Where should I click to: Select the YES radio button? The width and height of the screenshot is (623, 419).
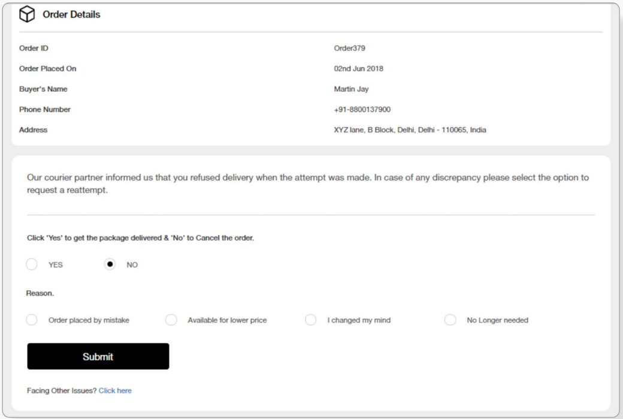click(x=32, y=264)
